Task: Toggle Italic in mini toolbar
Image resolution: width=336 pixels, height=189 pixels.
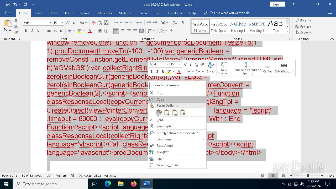Action: tap(157, 72)
